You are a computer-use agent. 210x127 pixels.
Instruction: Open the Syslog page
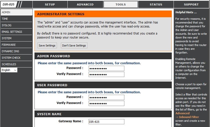[6, 25]
